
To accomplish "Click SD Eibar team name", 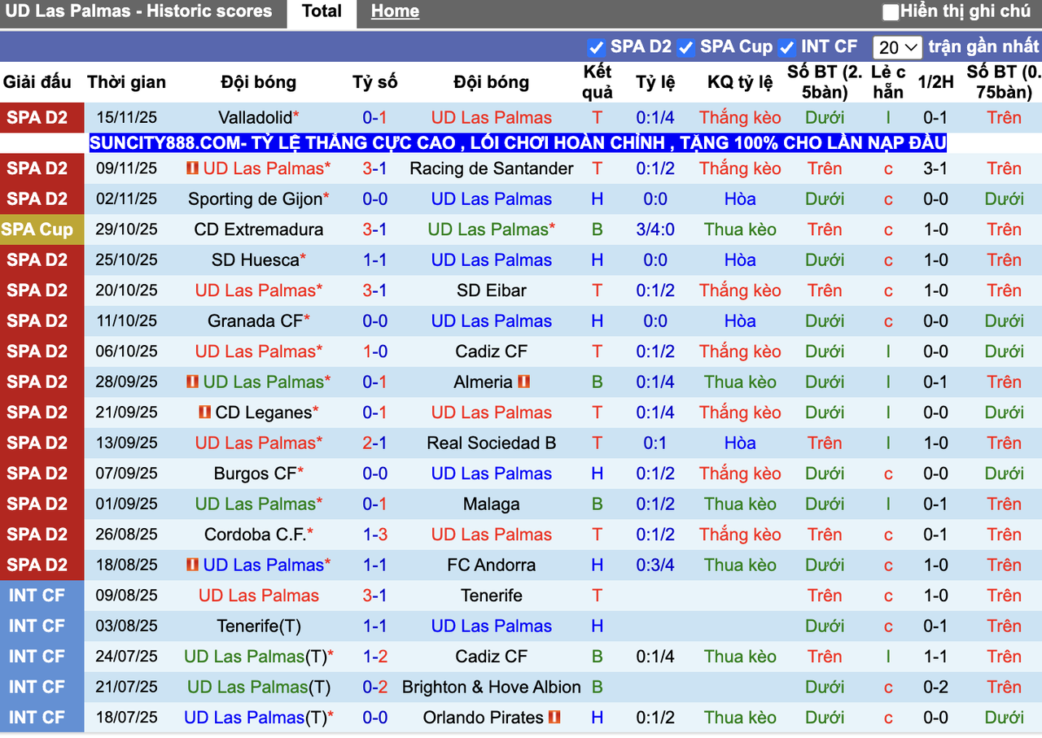I will tap(492, 290).
